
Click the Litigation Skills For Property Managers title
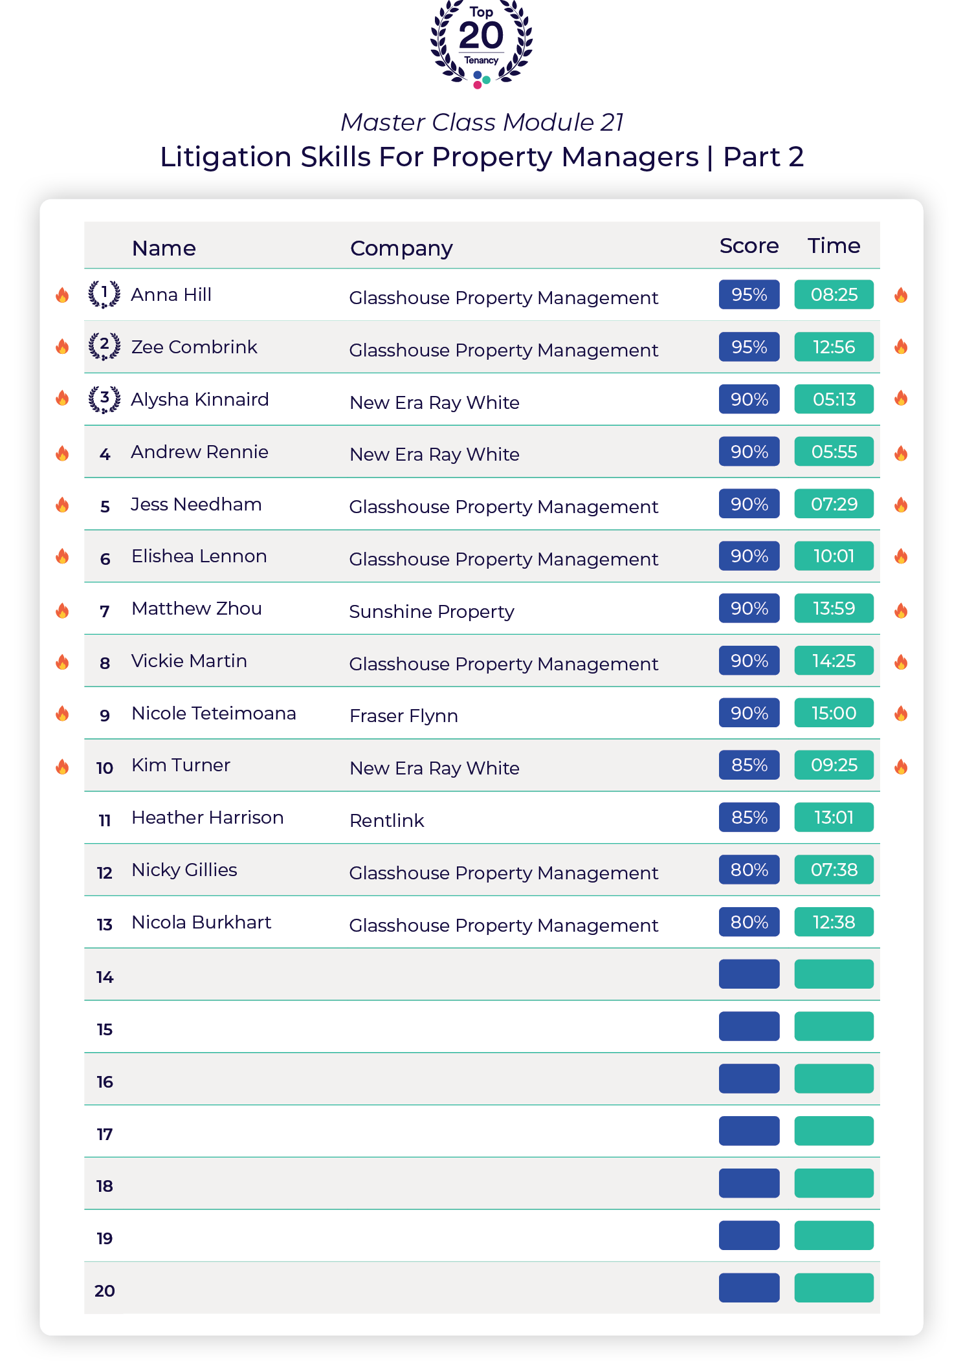pos(481,157)
